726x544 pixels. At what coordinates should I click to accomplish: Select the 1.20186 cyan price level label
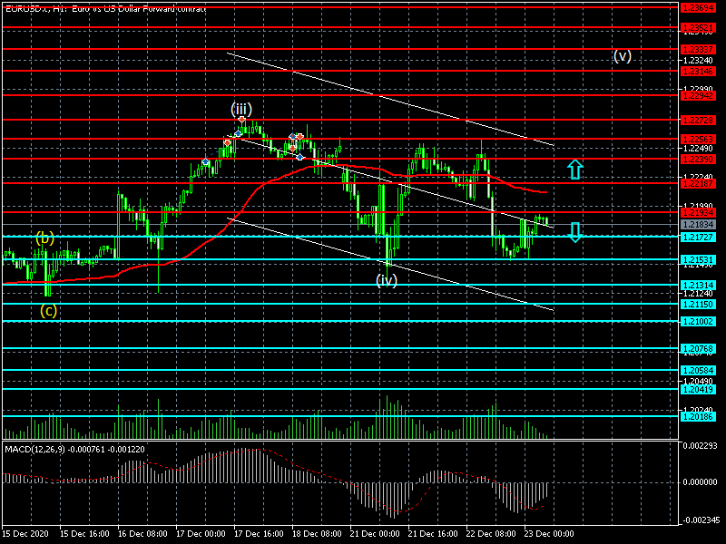(698, 417)
